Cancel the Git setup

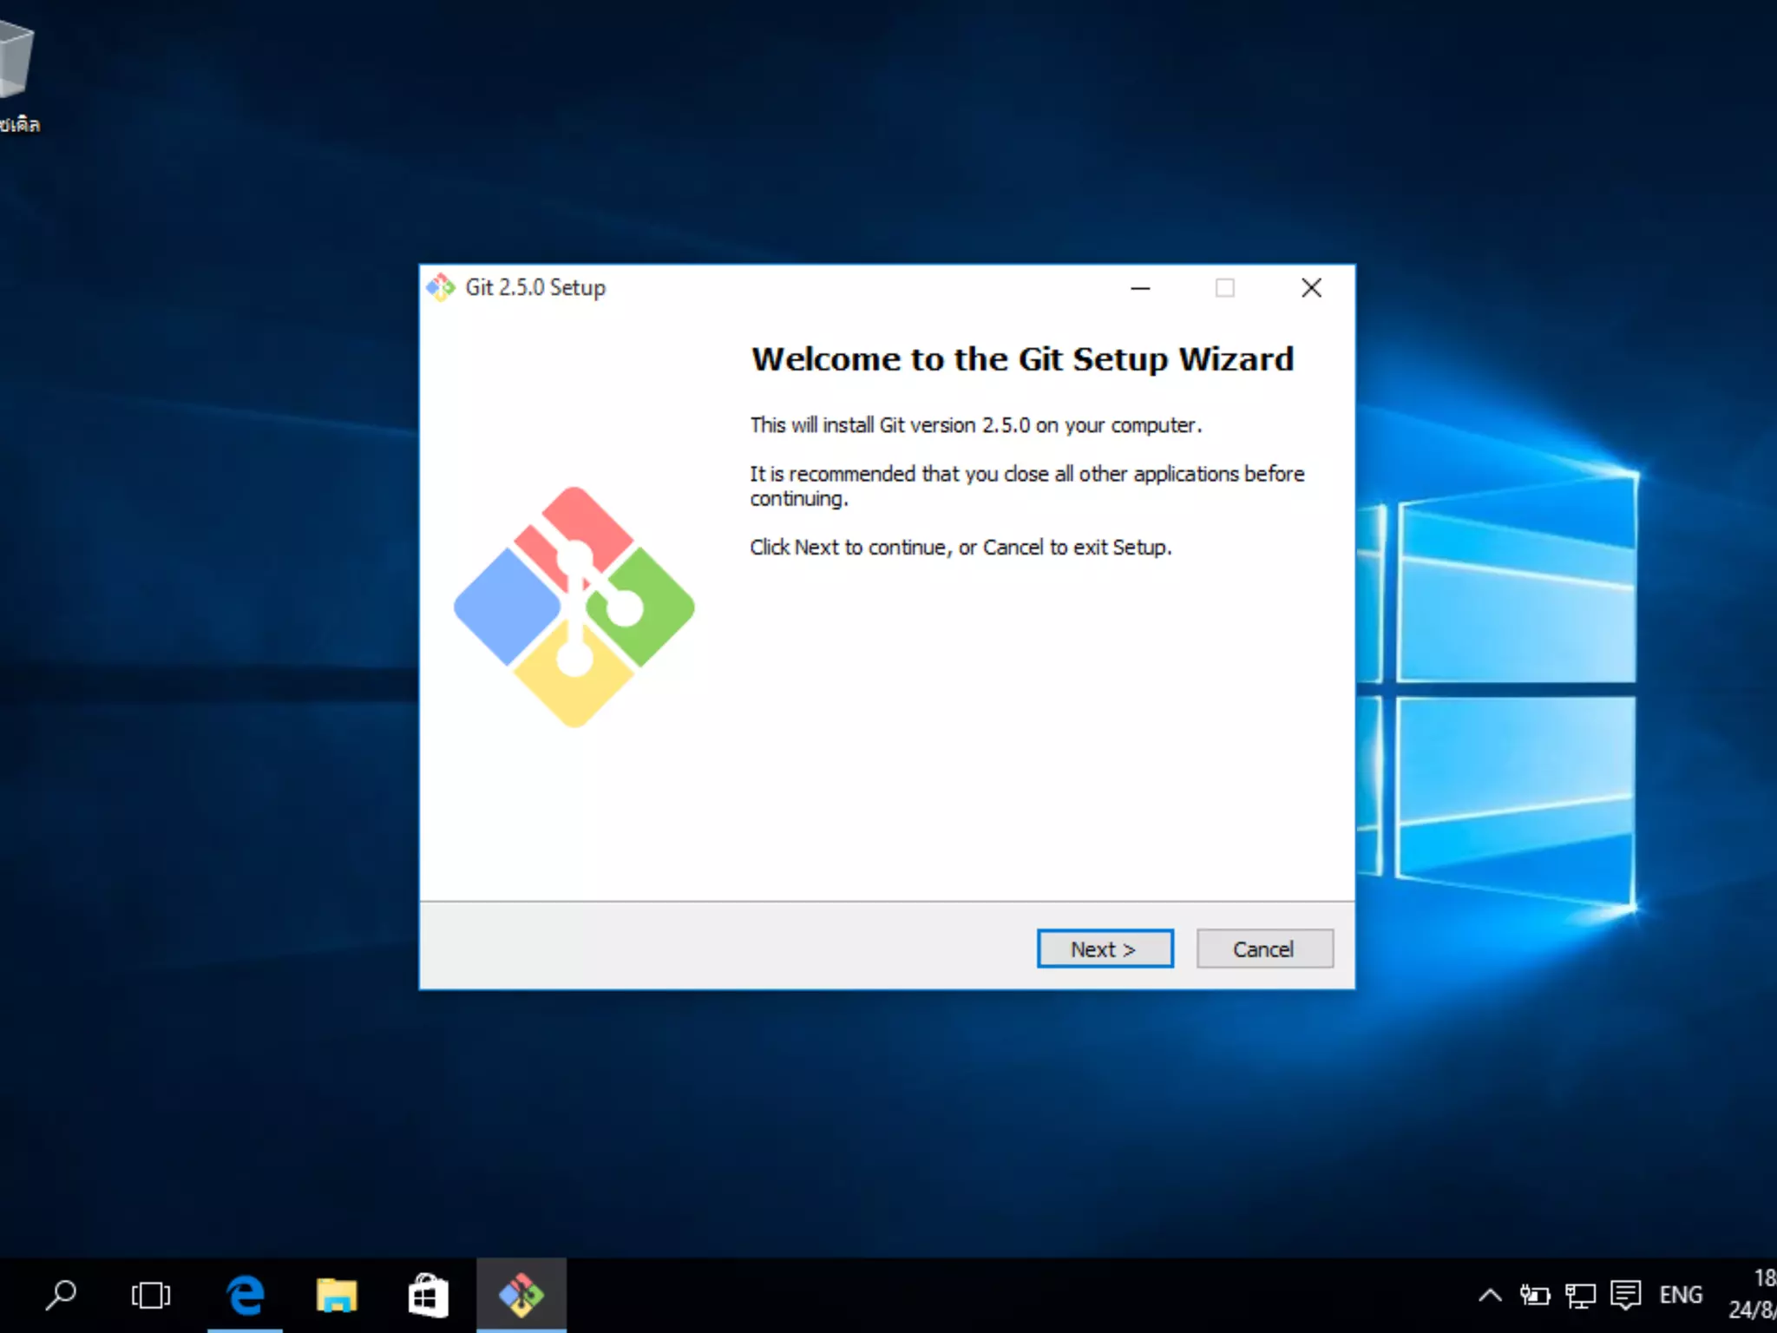[x=1264, y=949]
